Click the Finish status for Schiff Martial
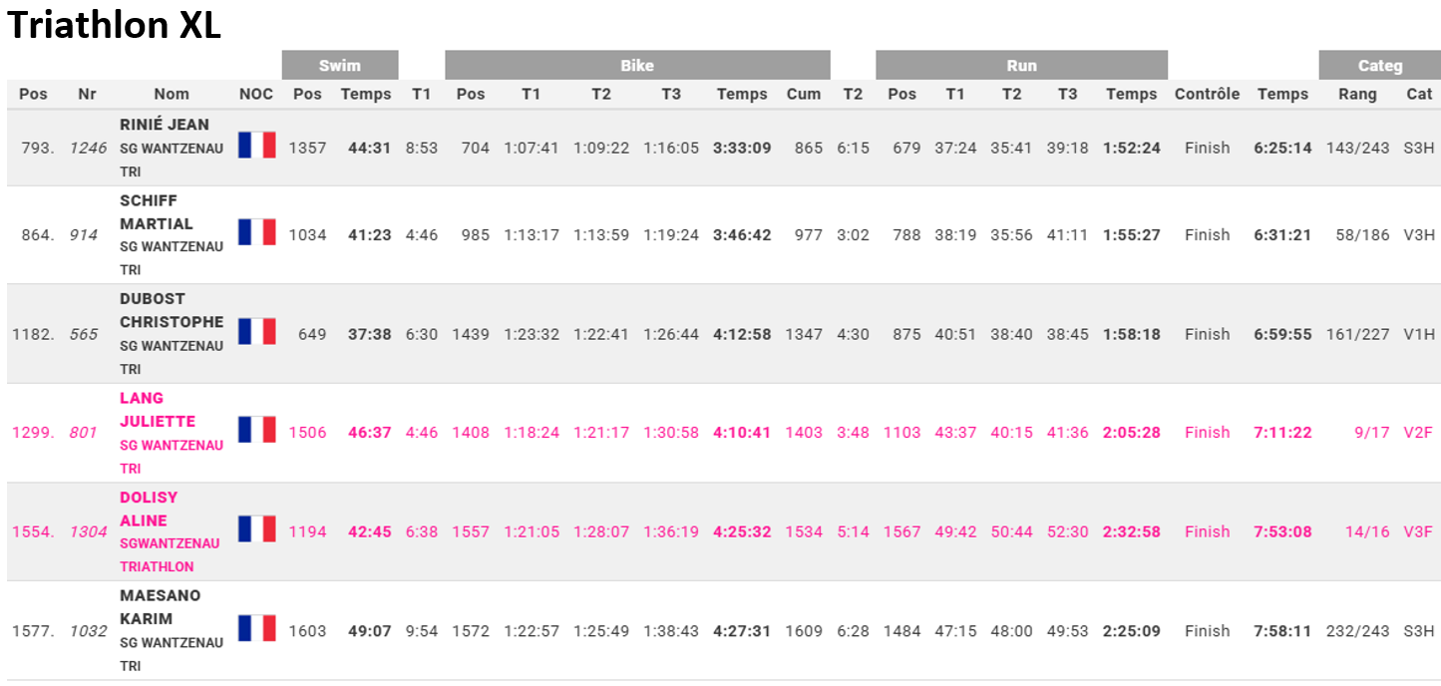1441x686 pixels. 1207,235
